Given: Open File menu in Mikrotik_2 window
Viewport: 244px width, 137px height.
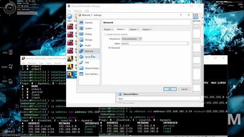Looking at the screenshot, I should [x=23, y=63].
